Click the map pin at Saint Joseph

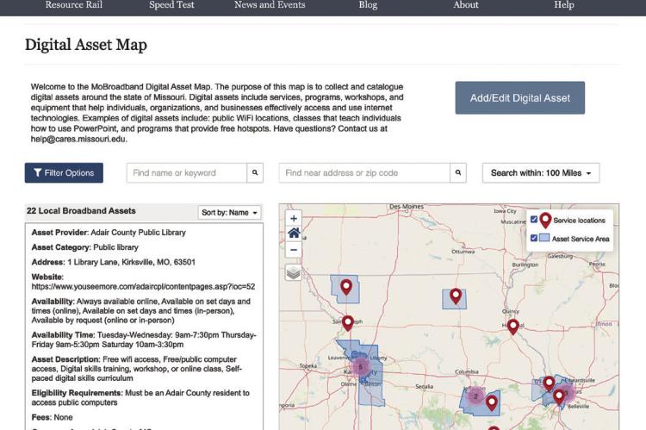pyautogui.click(x=348, y=323)
